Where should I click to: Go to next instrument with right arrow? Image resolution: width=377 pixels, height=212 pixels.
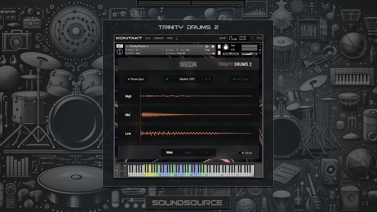(201, 47)
